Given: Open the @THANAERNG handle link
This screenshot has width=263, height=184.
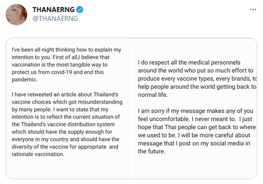Looking at the screenshot, I should [55, 19].
